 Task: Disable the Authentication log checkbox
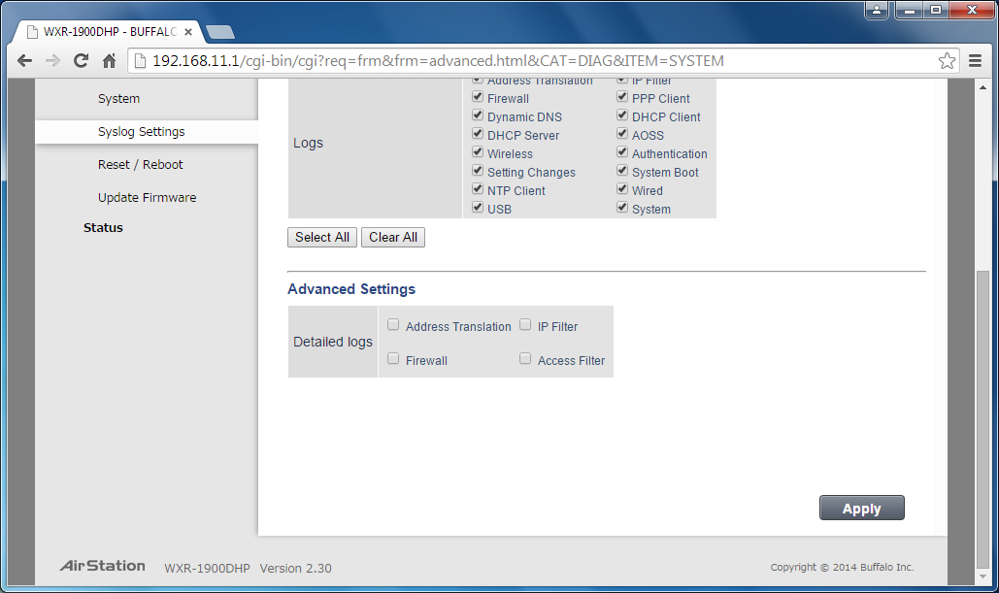click(x=622, y=152)
